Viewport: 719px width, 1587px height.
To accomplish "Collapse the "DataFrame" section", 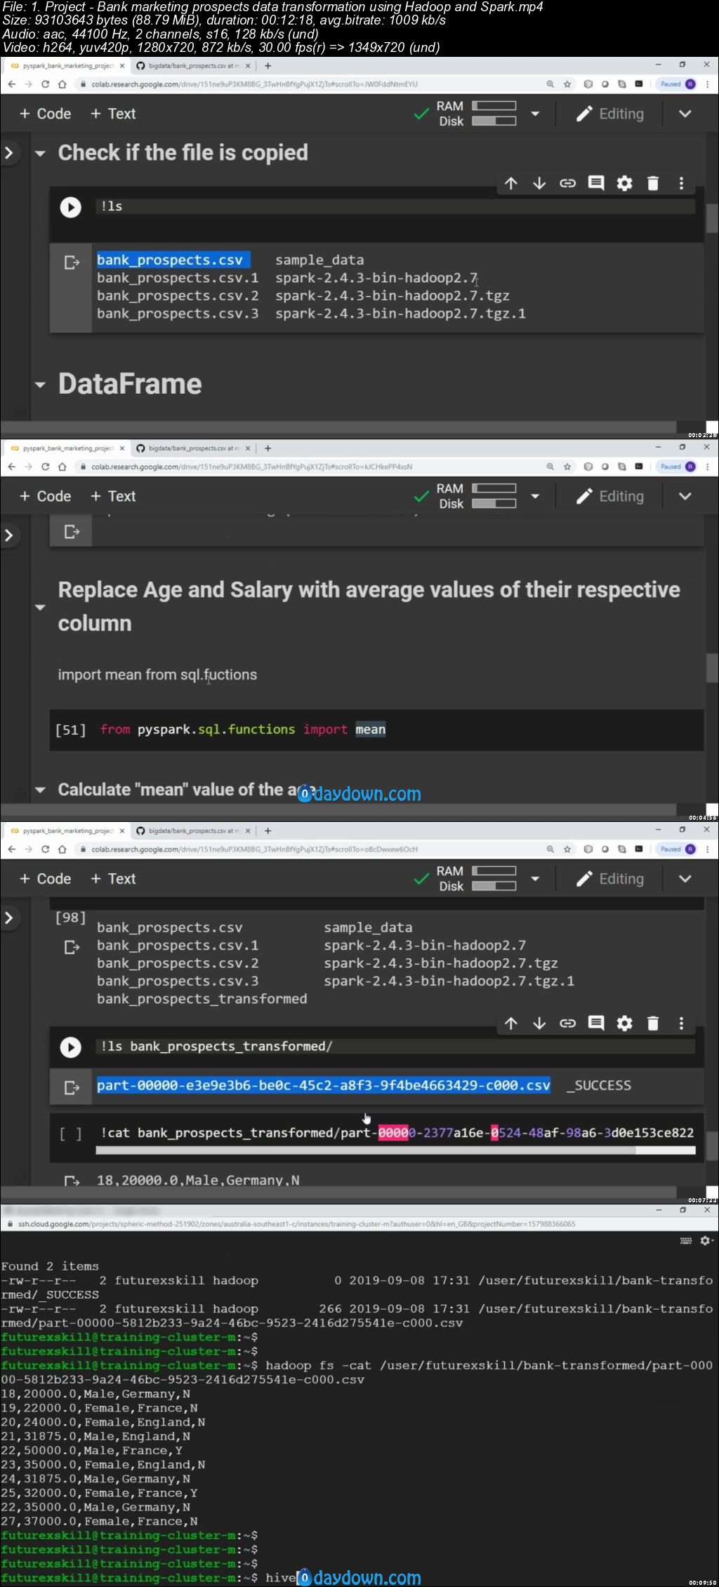I will pos(40,385).
